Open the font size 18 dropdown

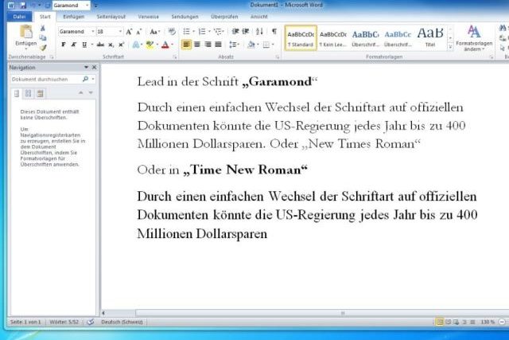coord(120,32)
